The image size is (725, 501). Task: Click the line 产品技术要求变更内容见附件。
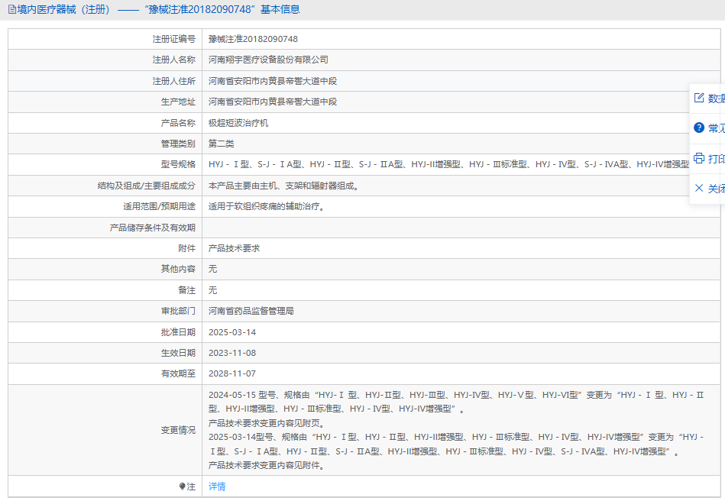(268, 465)
